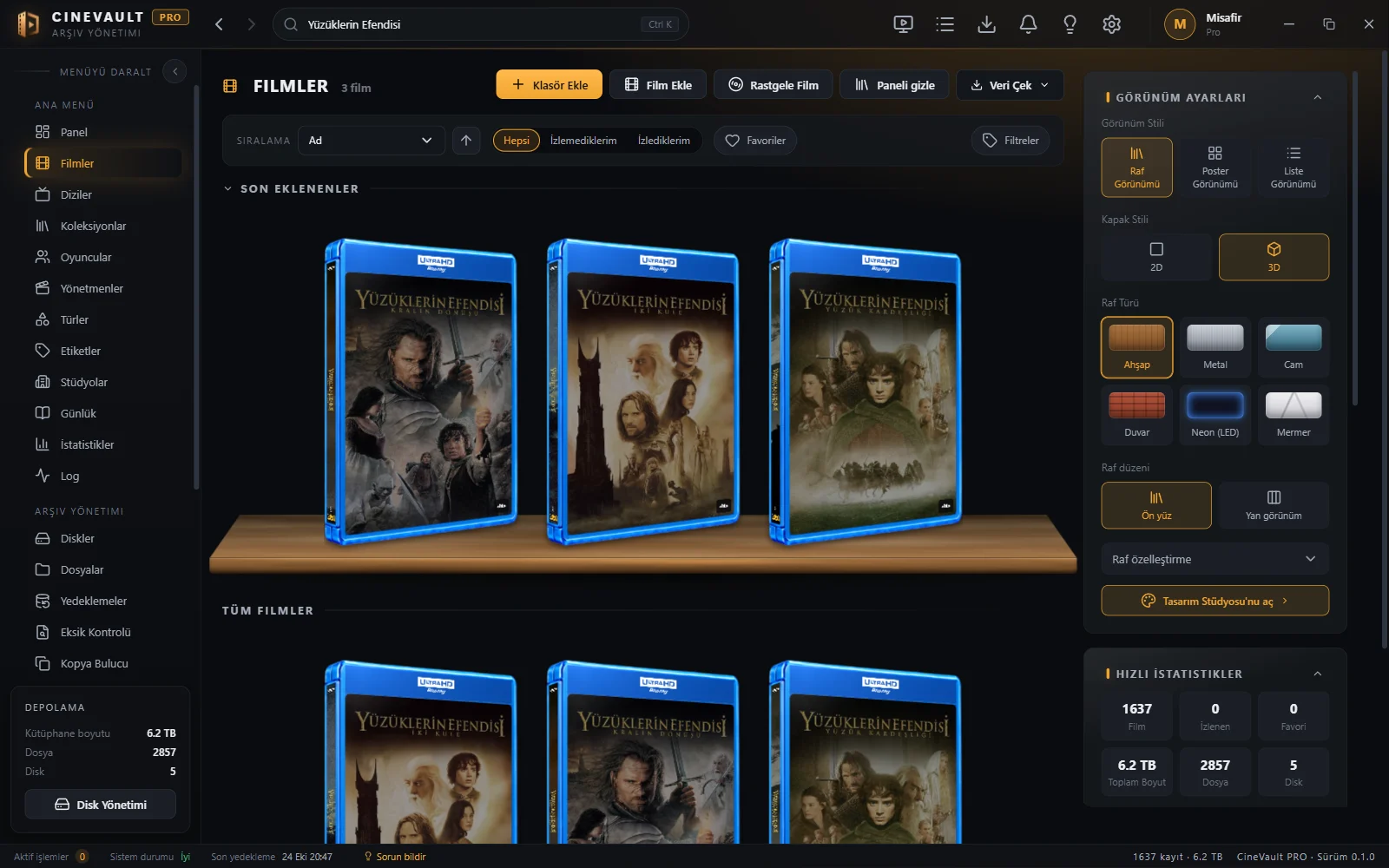
Task: Expand Raf özelleştirme section
Action: (x=1215, y=559)
